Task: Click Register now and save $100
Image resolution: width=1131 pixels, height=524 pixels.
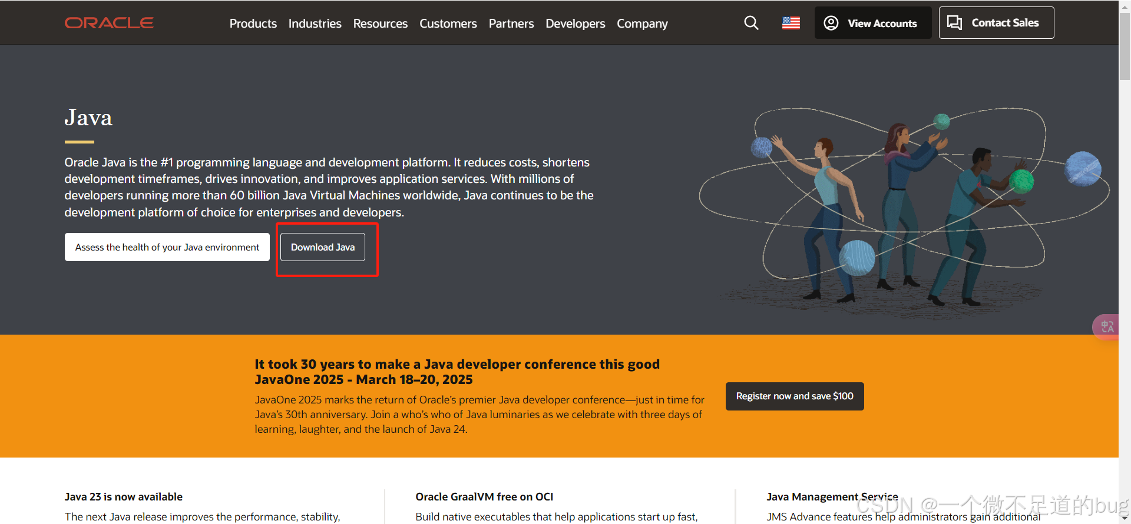Action: click(x=795, y=396)
